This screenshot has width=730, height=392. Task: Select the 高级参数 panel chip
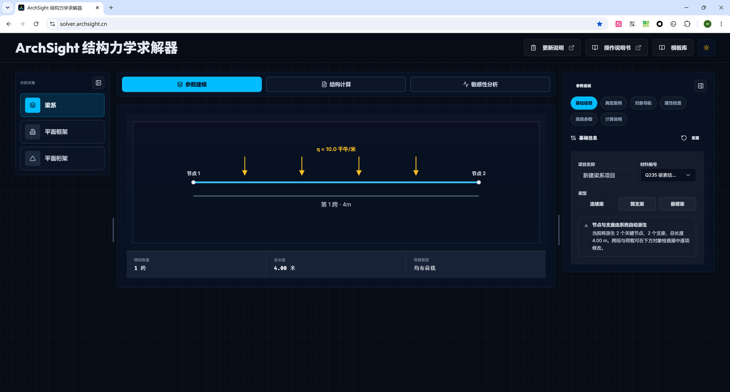click(x=584, y=119)
